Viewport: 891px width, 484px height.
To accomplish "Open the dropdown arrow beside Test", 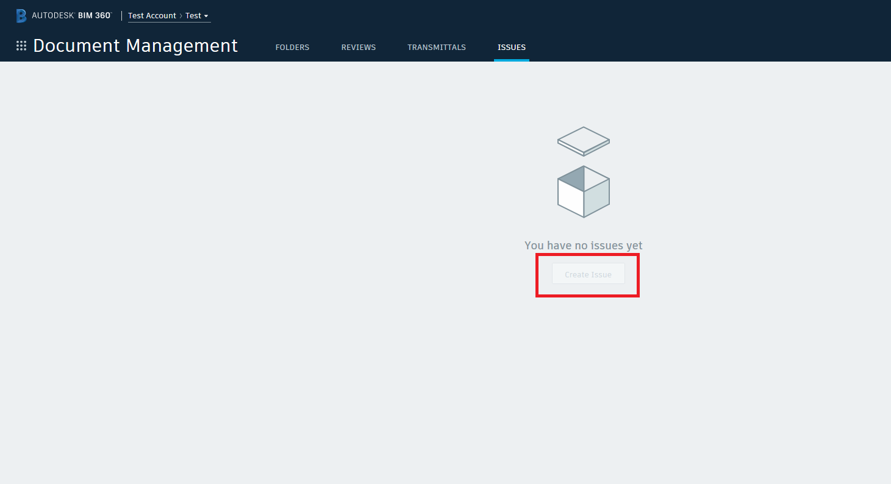I will (206, 16).
